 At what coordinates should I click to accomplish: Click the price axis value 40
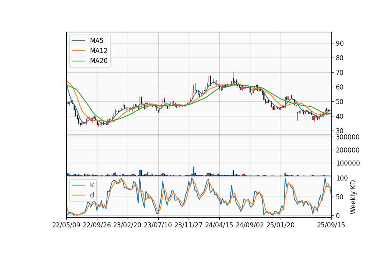(x=340, y=116)
